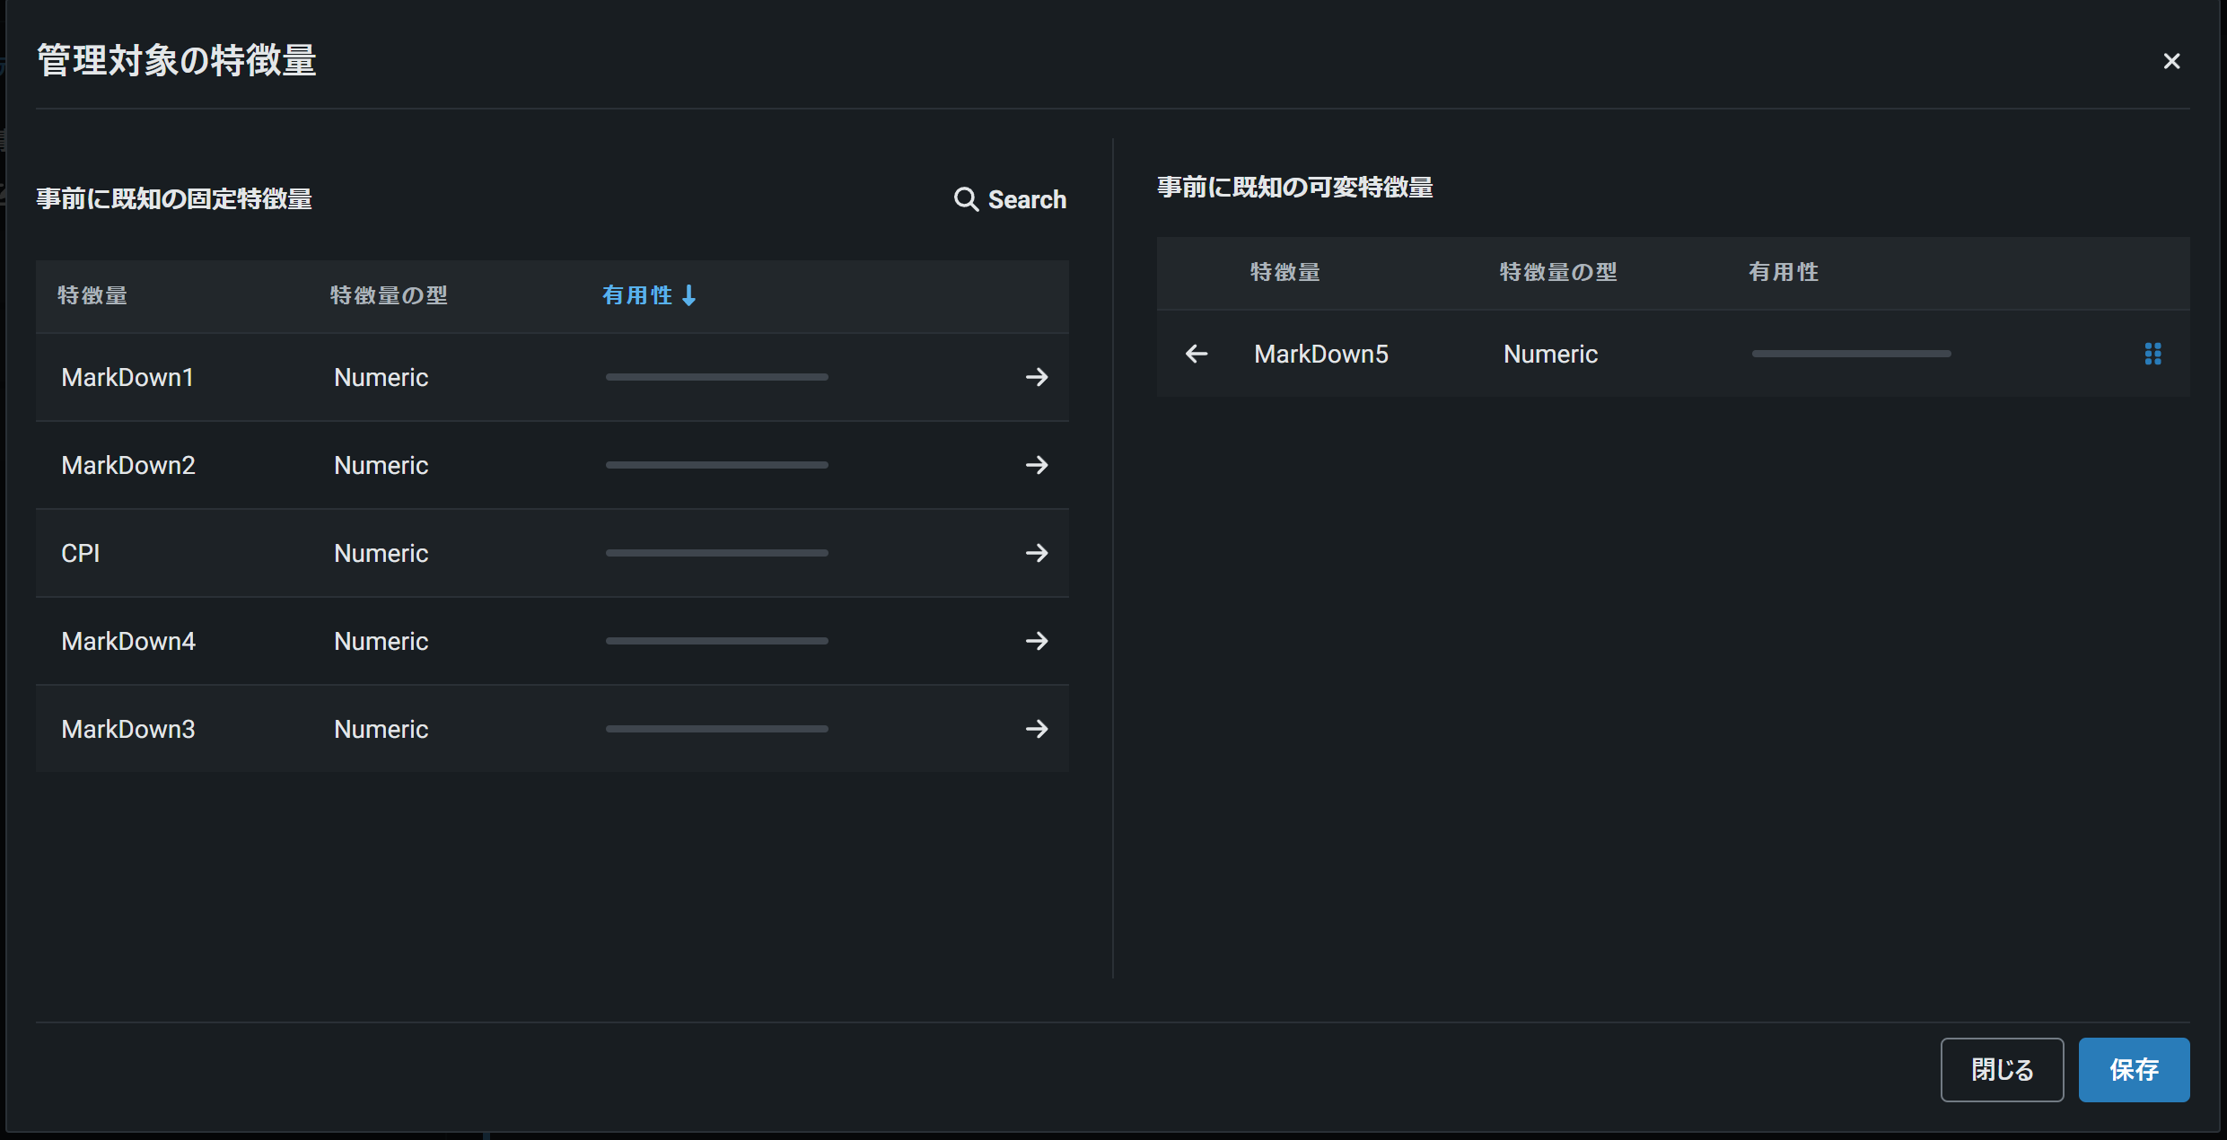Click 特徴量の型 header in fixed features table

389,295
